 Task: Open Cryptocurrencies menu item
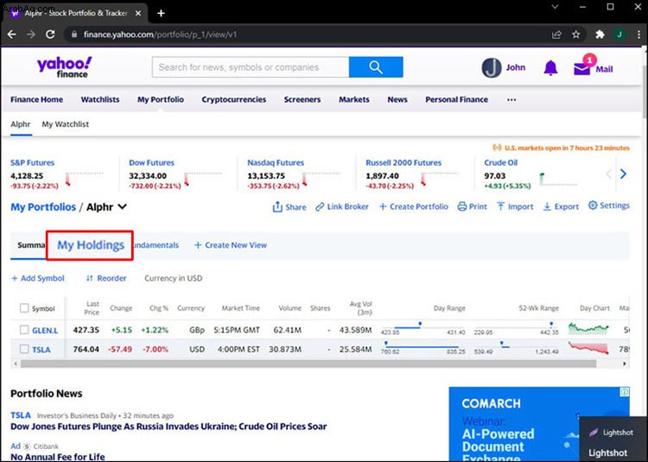tap(234, 99)
